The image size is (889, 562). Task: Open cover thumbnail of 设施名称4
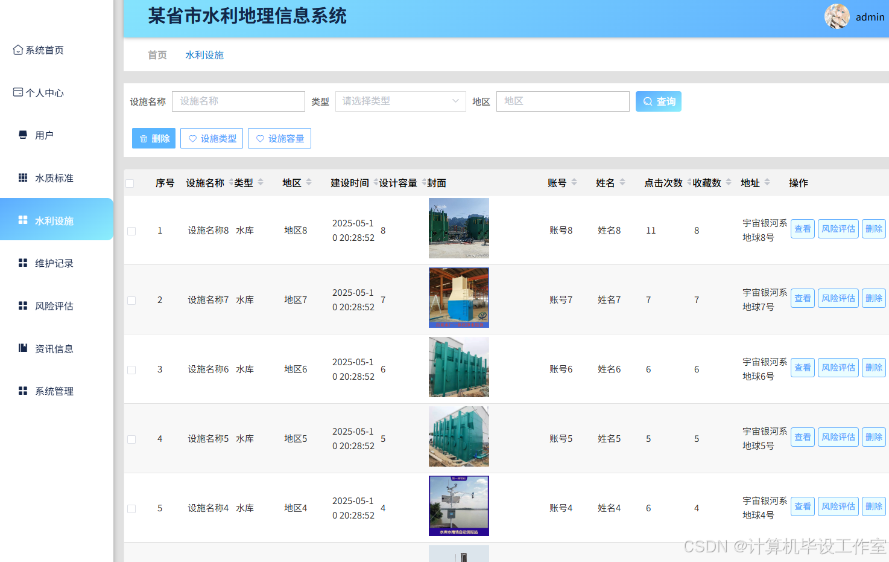click(459, 506)
